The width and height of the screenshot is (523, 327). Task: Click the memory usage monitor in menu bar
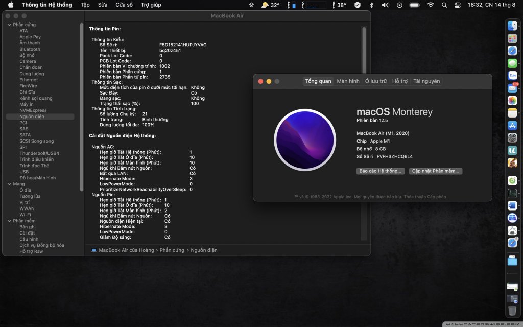point(292,5)
